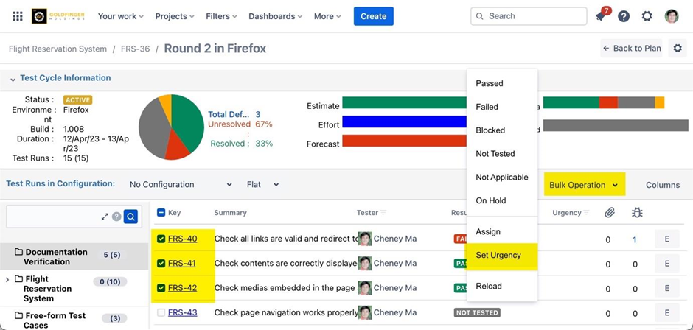The width and height of the screenshot is (693, 330).
Task: Check the FRS-43 row checkbox
Action: click(x=161, y=312)
